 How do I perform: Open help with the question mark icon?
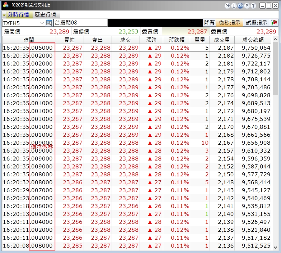[x=247, y=6]
